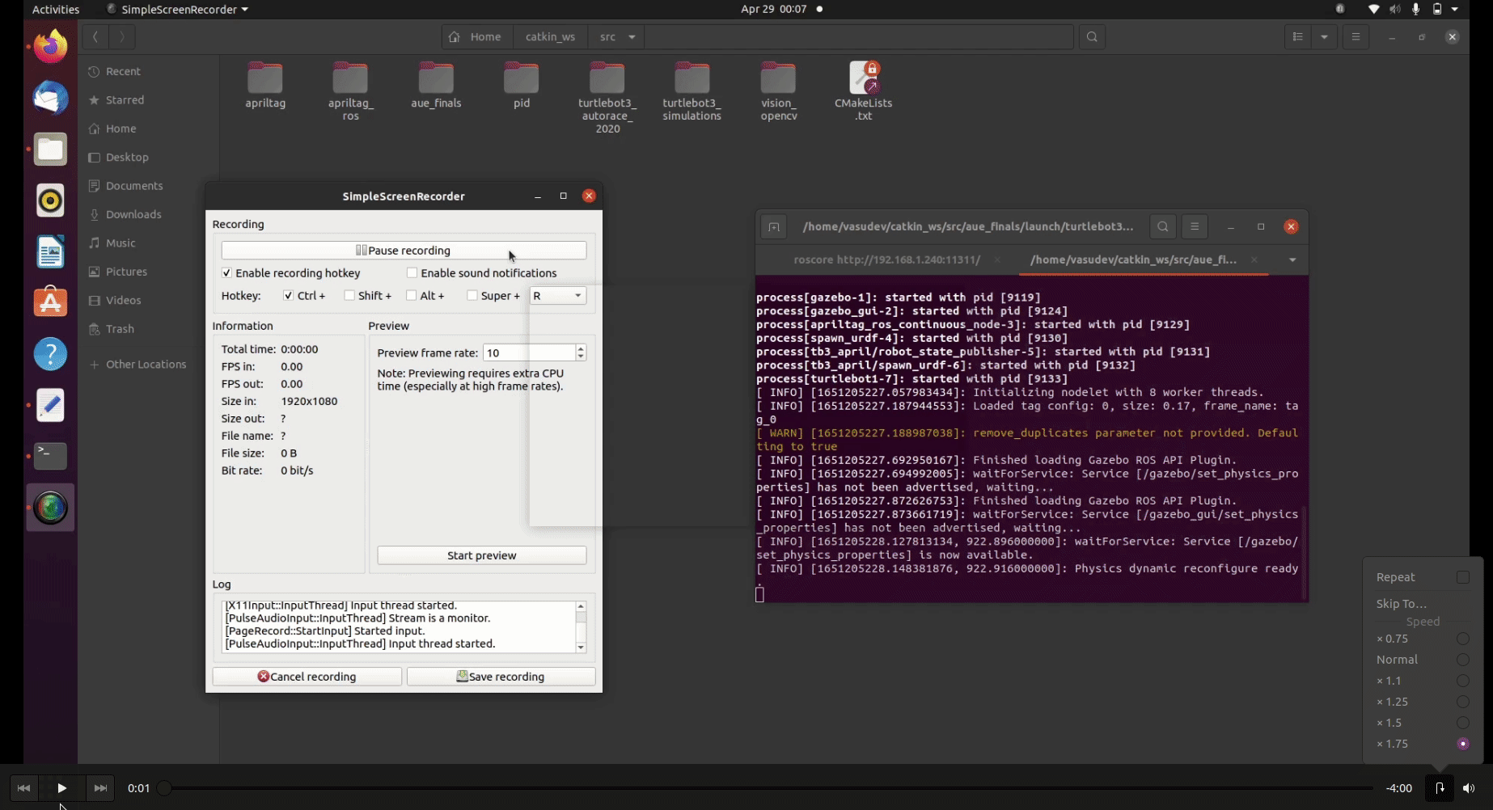Open Firefox from the dock
The image size is (1493, 810).
(50, 46)
